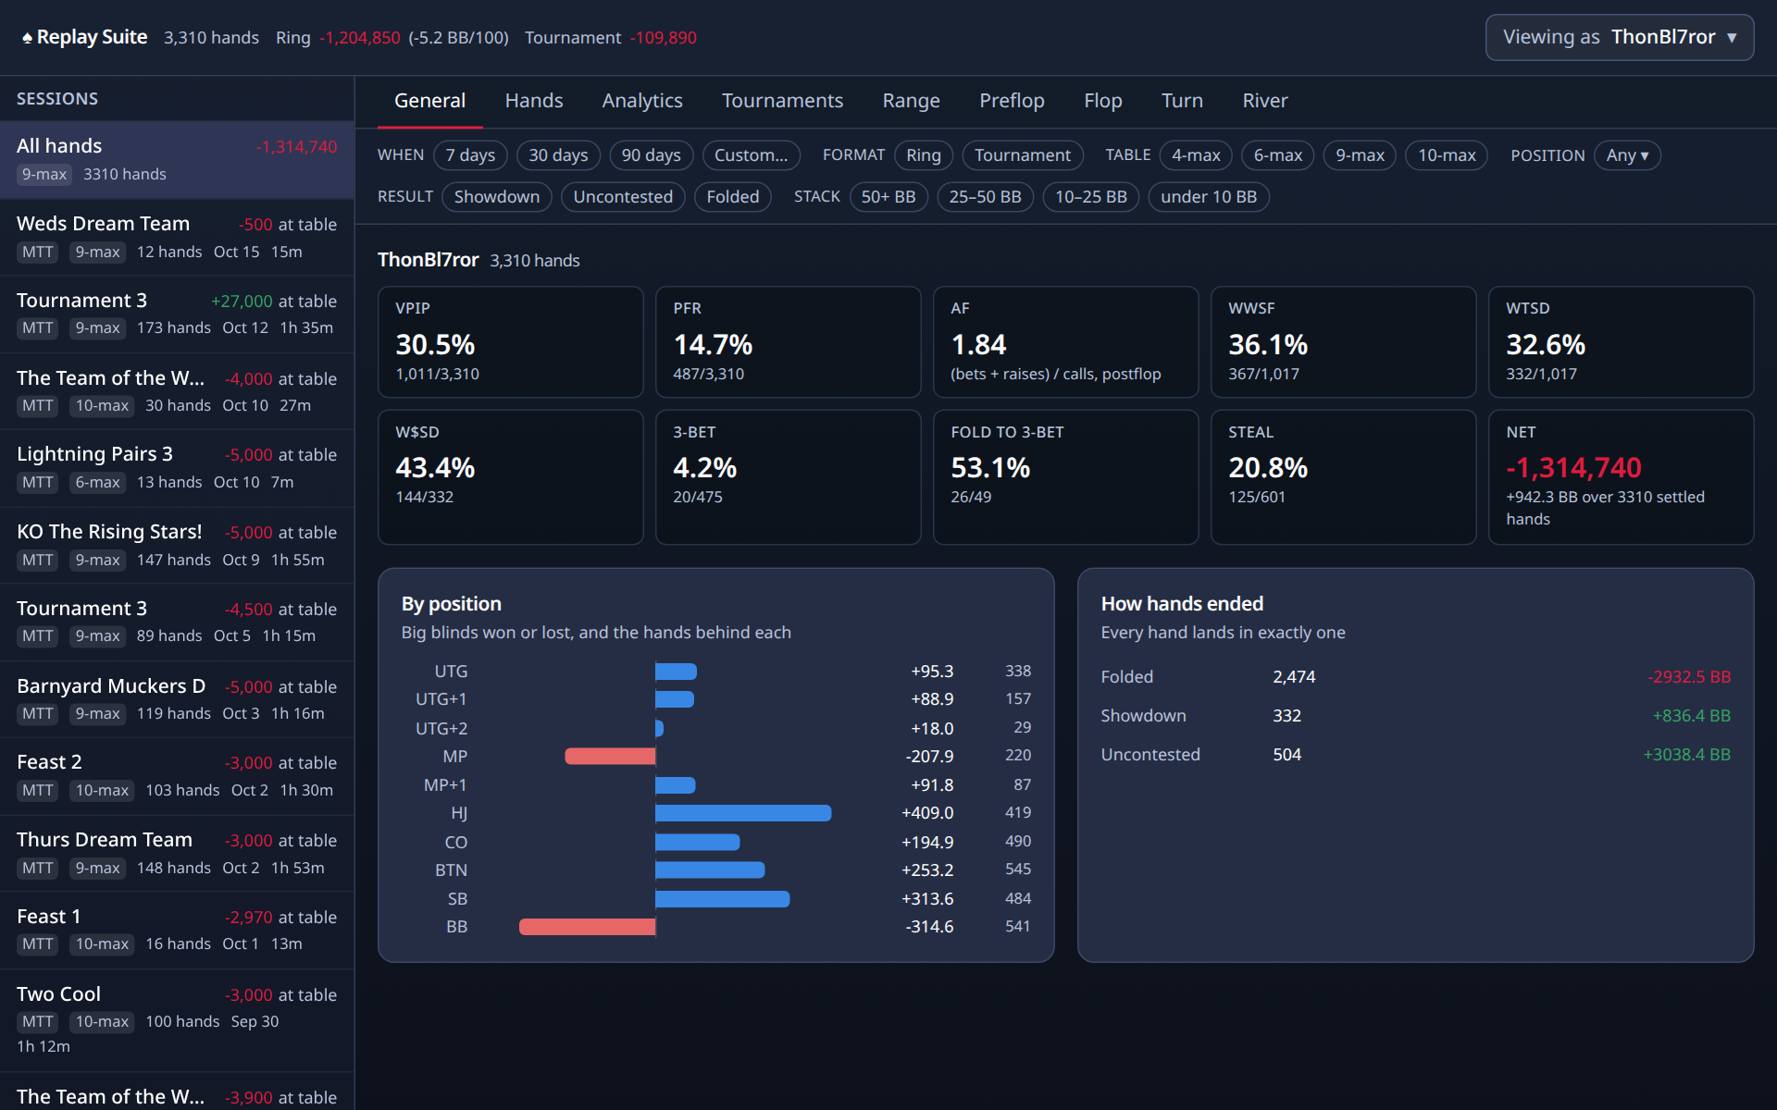Screen dimensions: 1777x1110
Task: Click the BTN position bar
Action: tap(710, 870)
